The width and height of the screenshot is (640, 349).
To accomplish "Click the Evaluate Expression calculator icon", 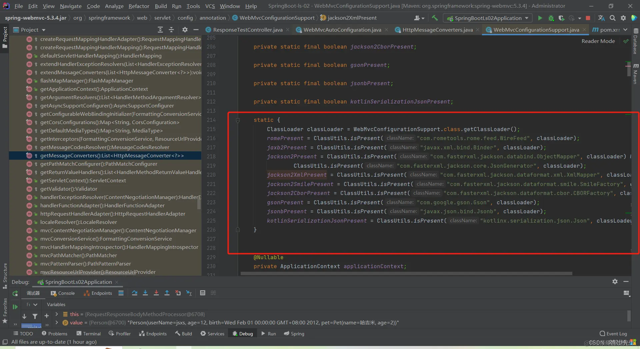I will [x=202, y=293].
